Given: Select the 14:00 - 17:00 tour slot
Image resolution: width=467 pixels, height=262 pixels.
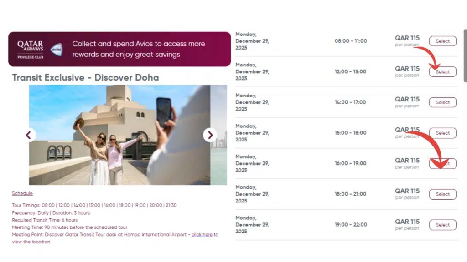Looking at the screenshot, I should (x=442, y=102).
